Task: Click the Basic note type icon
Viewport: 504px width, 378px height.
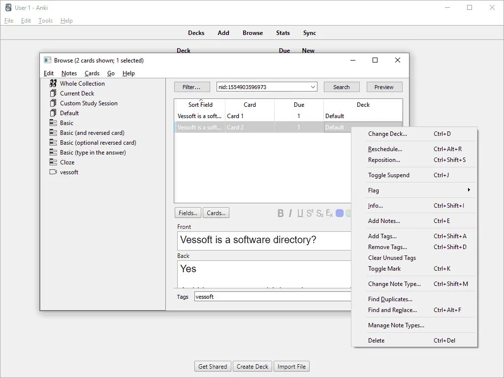Action: coord(53,123)
